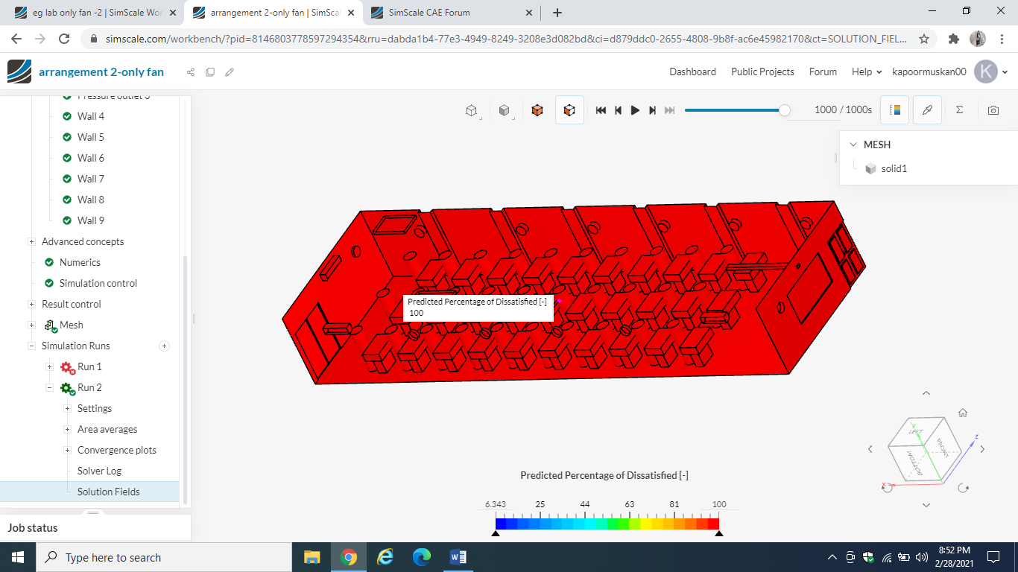
Task: Click the time step slider handle
Action: 784,110
